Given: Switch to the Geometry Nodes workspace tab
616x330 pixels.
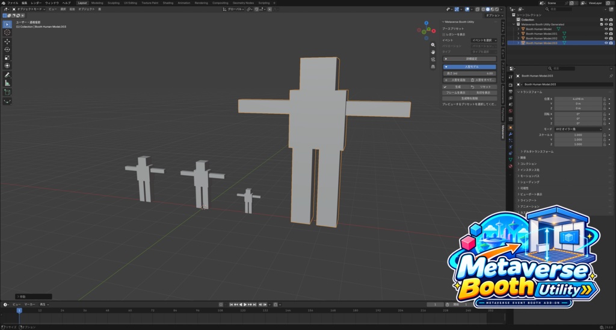Looking at the screenshot, I should tap(243, 3).
